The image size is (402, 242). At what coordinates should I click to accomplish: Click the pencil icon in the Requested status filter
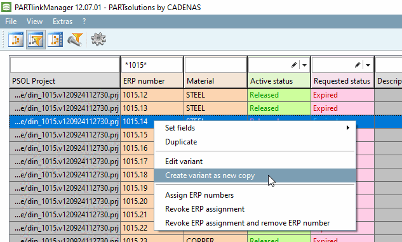click(x=358, y=65)
